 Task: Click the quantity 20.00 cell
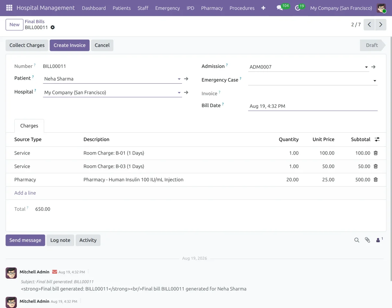tap(292, 180)
